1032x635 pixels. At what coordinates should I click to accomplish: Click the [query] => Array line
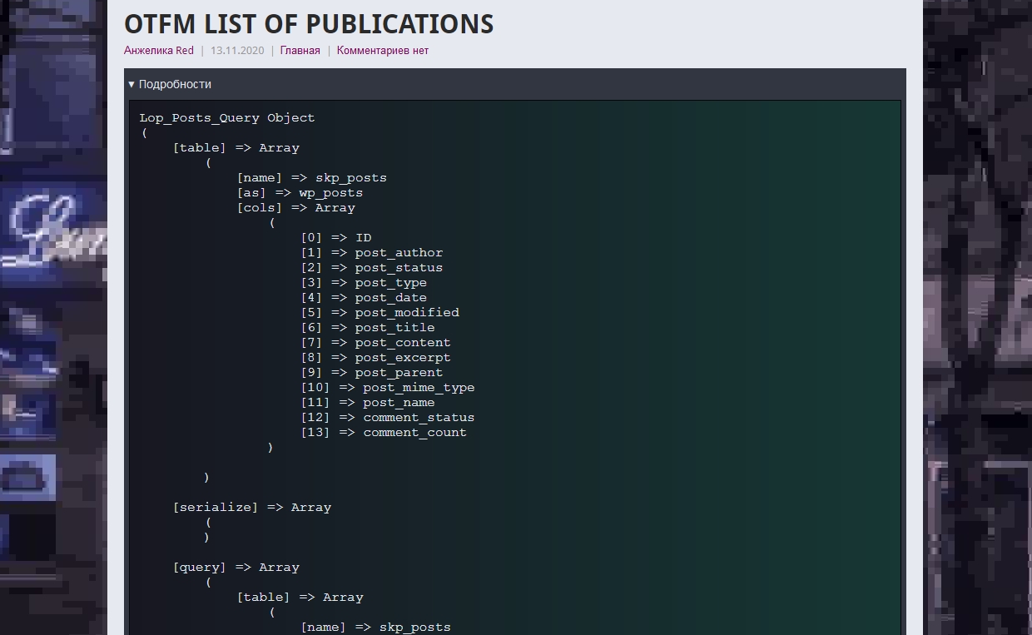[x=236, y=568]
